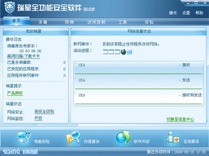This screenshot has height=156, width=209.
Task: Open the 工具 tab
Action: point(122,22)
